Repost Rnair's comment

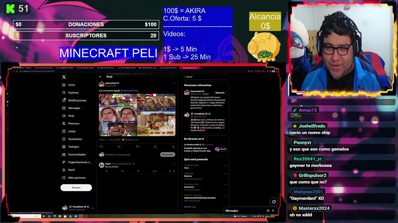122,171
